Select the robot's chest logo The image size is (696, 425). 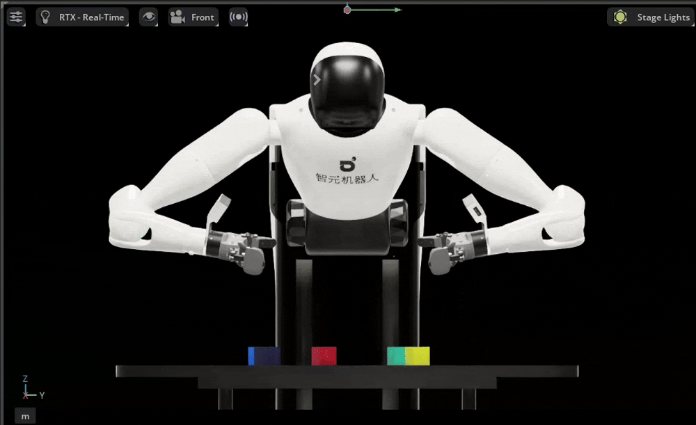tap(347, 171)
